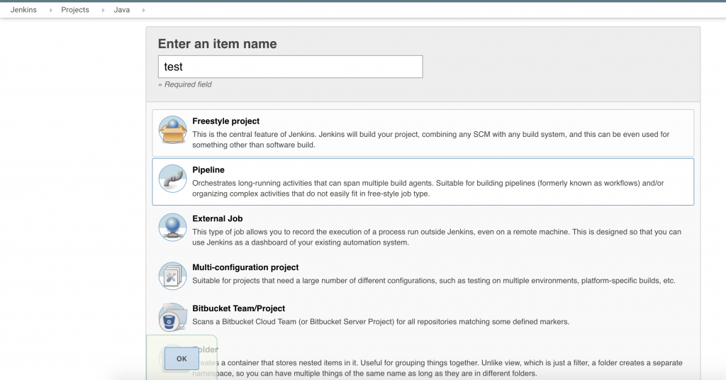Go to the Projects breadcrumb

(x=75, y=10)
